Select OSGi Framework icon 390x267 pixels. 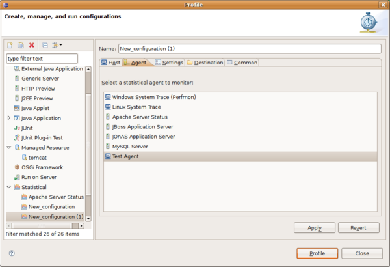point(17,167)
